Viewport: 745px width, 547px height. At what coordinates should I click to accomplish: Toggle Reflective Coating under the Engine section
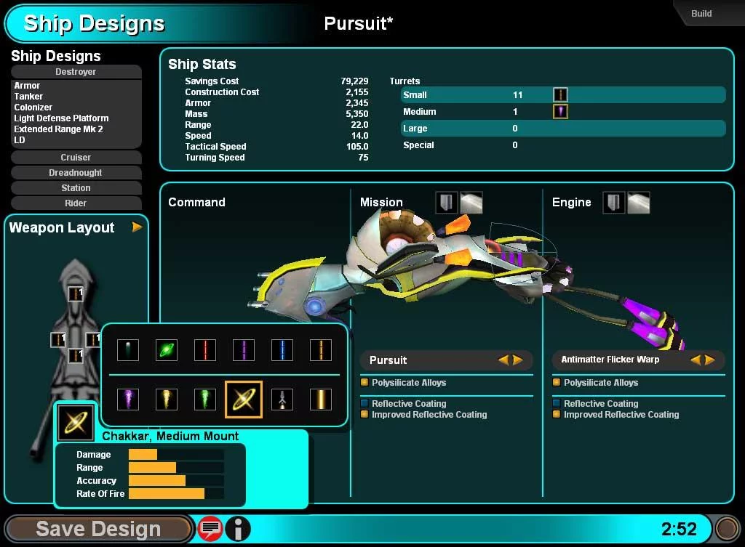tap(599, 403)
